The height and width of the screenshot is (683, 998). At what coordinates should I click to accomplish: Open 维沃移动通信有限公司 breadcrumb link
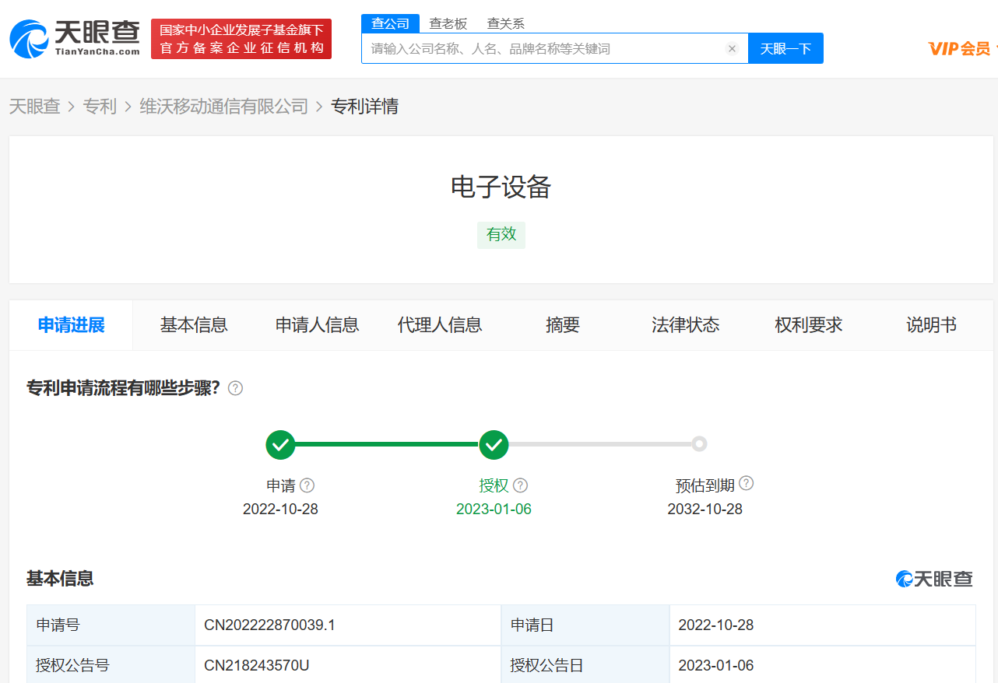[224, 107]
